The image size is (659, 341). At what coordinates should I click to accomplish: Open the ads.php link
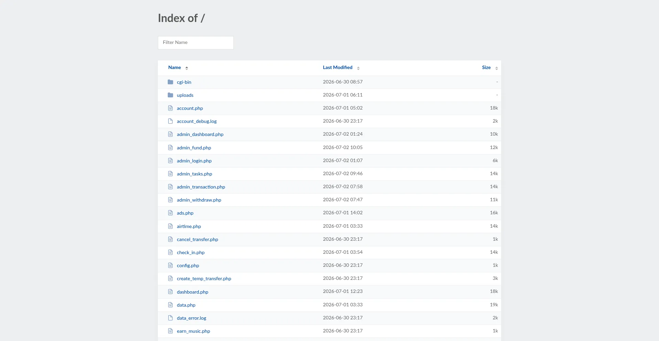pos(185,213)
